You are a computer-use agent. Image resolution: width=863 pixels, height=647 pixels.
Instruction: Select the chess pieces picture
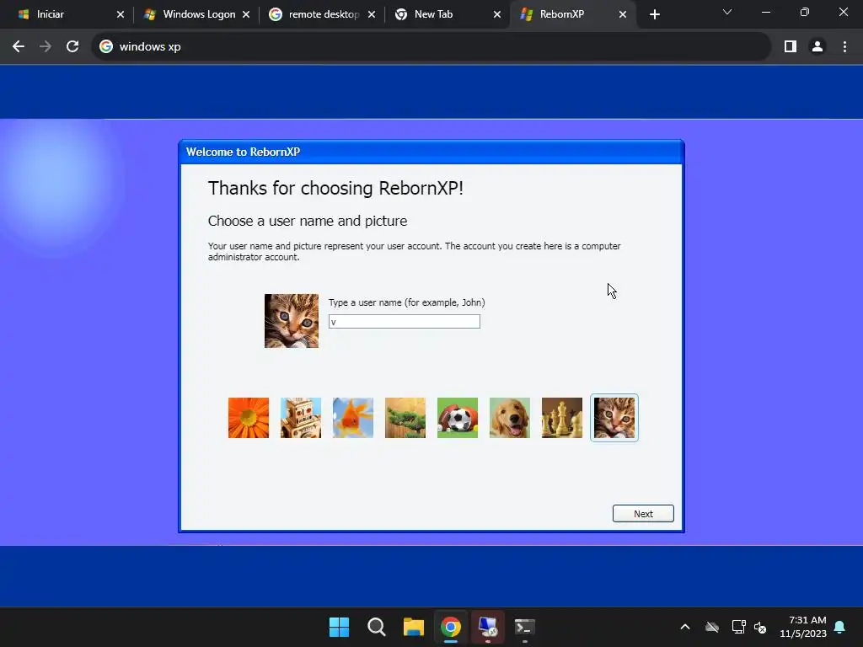point(562,418)
